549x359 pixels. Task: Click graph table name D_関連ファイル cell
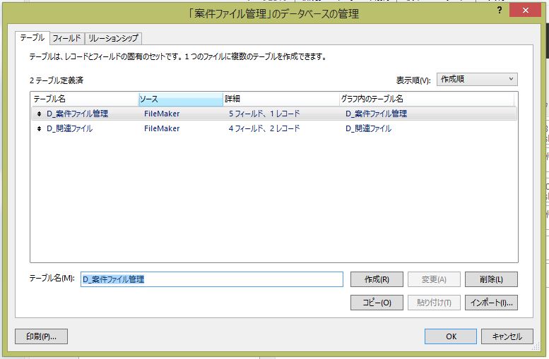tap(368, 128)
